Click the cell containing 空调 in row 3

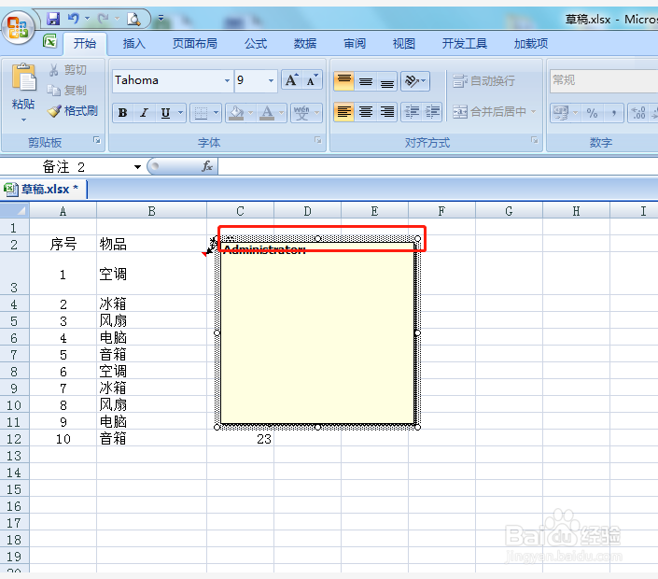pos(151,274)
